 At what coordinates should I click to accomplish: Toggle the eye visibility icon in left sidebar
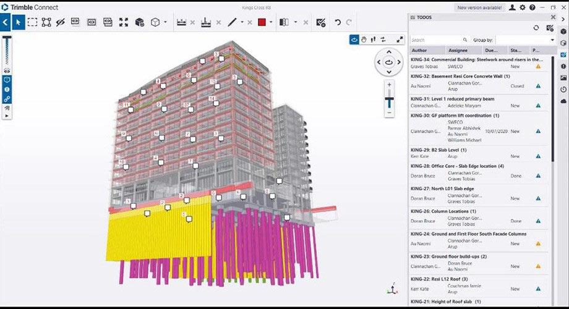pos(7,71)
